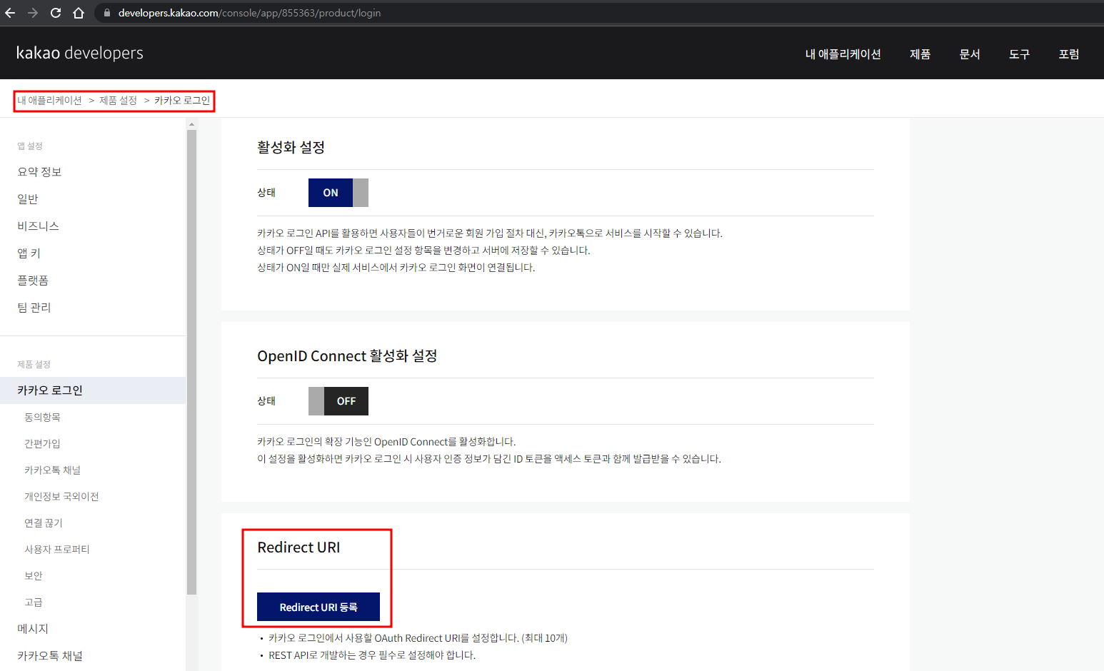This screenshot has width=1104, height=671.
Task: Reload the page with refresh icon
Action: (x=56, y=13)
